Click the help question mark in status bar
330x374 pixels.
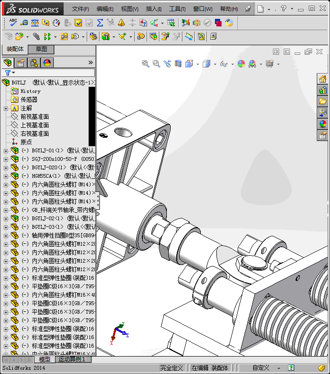(291, 367)
